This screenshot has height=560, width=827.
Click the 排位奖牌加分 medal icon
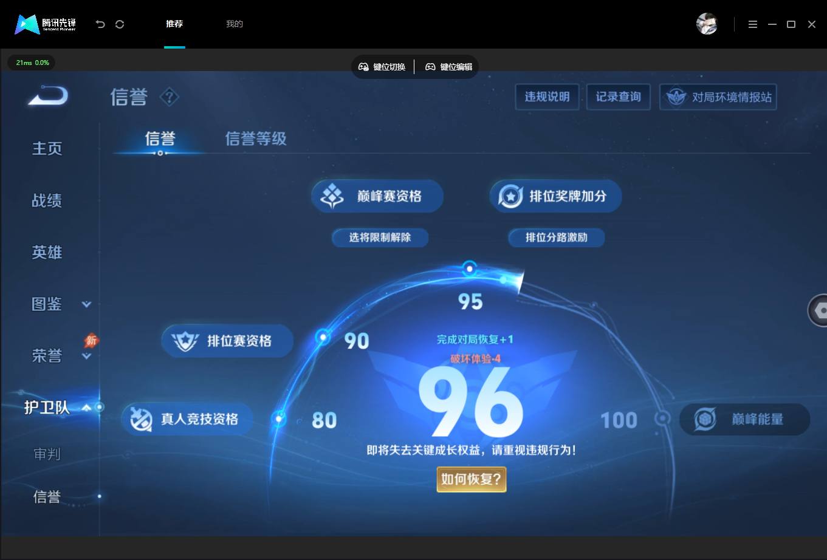[510, 196]
